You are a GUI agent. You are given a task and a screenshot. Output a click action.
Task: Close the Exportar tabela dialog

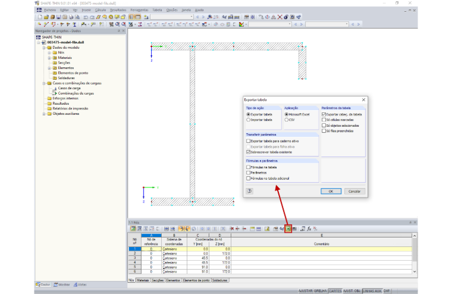point(363,100)
